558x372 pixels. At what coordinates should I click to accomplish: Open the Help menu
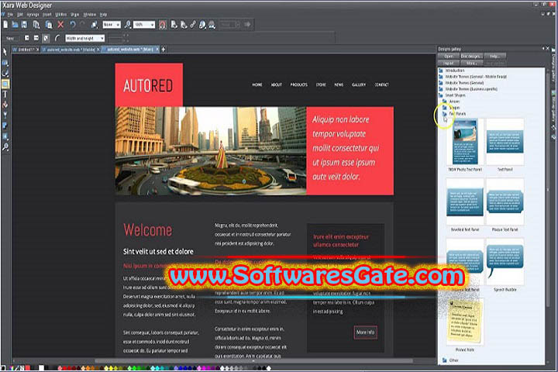[x=103, y=15]
